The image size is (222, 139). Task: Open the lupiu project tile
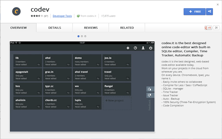tap(87, 103)
